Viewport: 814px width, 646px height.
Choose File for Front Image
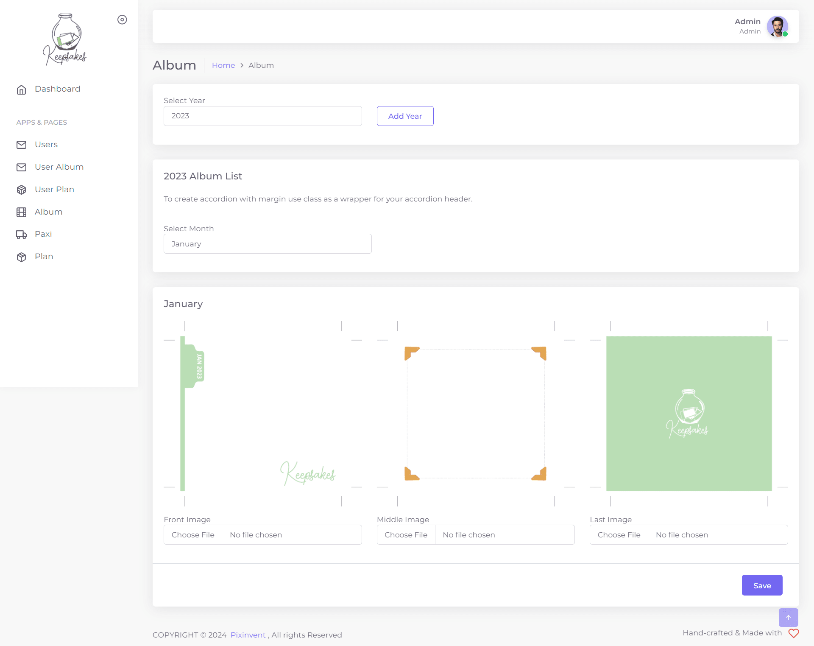(x=193, y=535)
